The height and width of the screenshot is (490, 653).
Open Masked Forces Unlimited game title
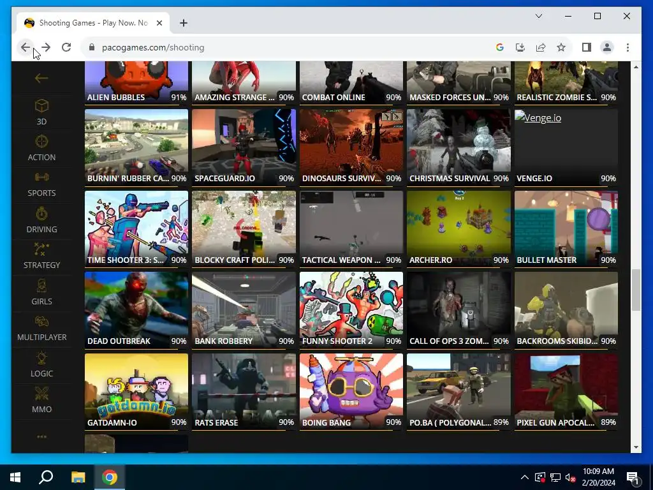tap(450, 98)
